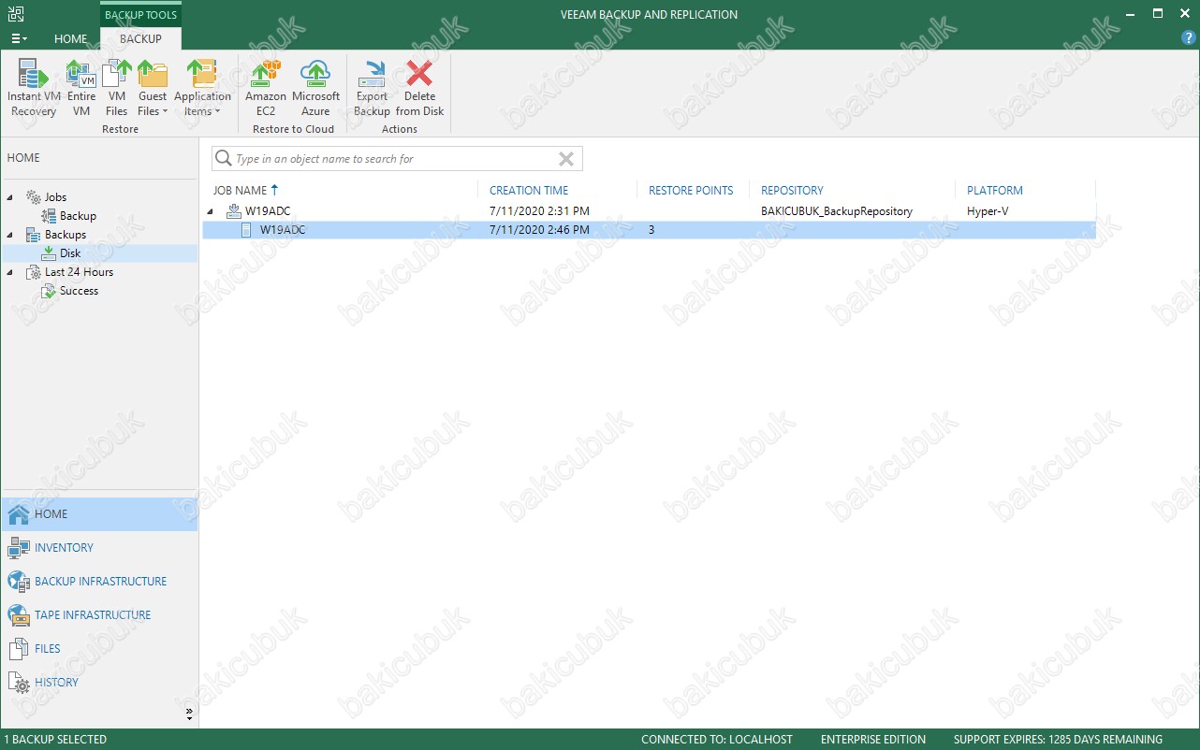
Task: Collapse the Jobs tree node
Action: [10, 197]
